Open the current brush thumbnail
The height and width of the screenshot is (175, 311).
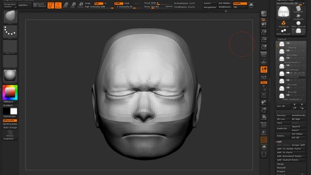click(x=10, y=17)
